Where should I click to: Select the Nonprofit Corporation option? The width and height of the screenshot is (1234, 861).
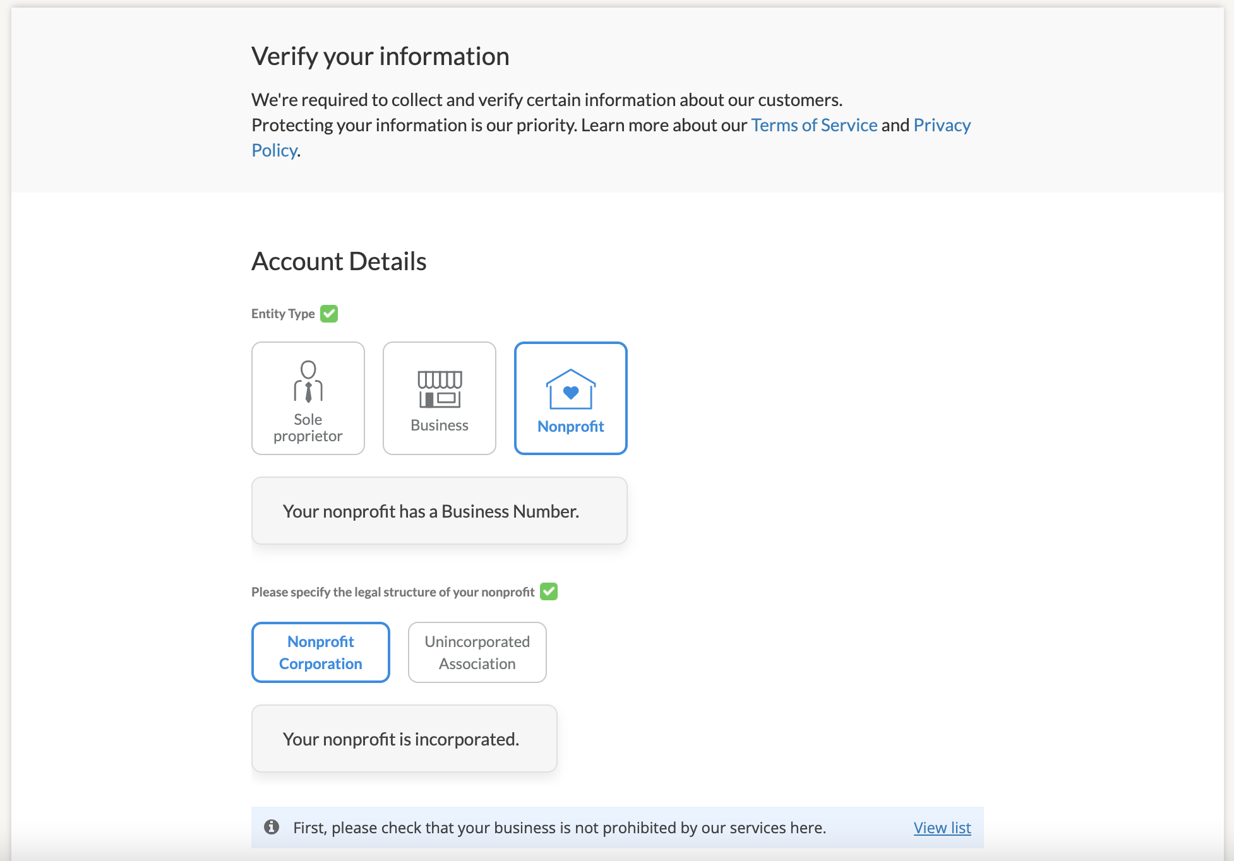coord(321,652)
